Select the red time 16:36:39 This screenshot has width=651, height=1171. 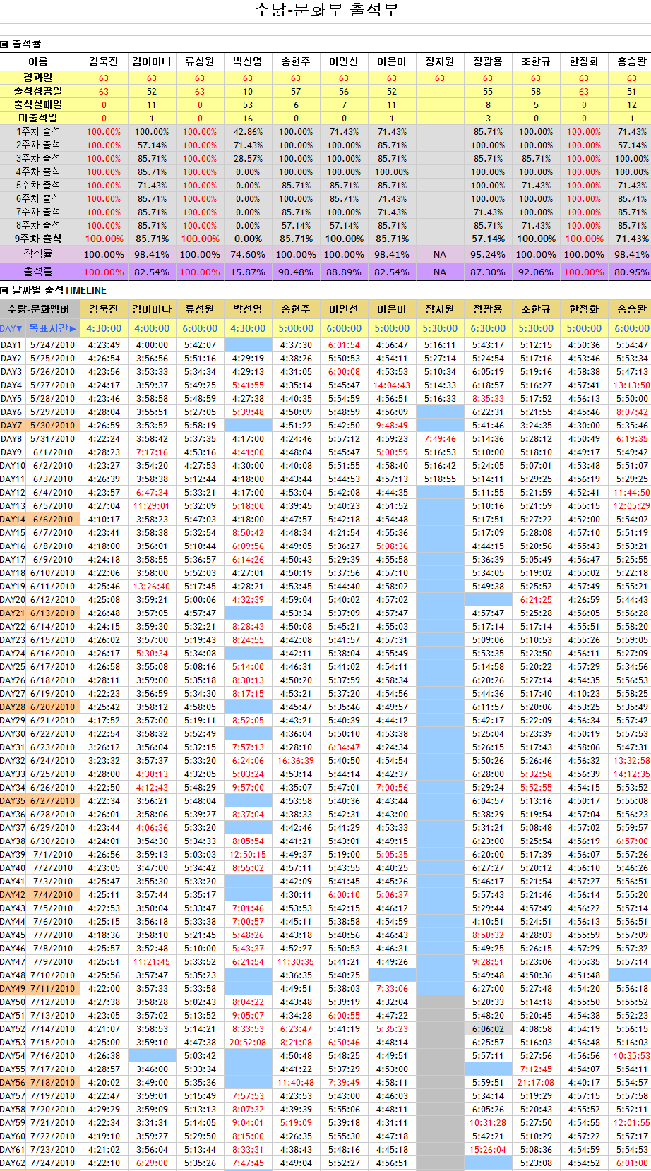[x=296, y=761]
